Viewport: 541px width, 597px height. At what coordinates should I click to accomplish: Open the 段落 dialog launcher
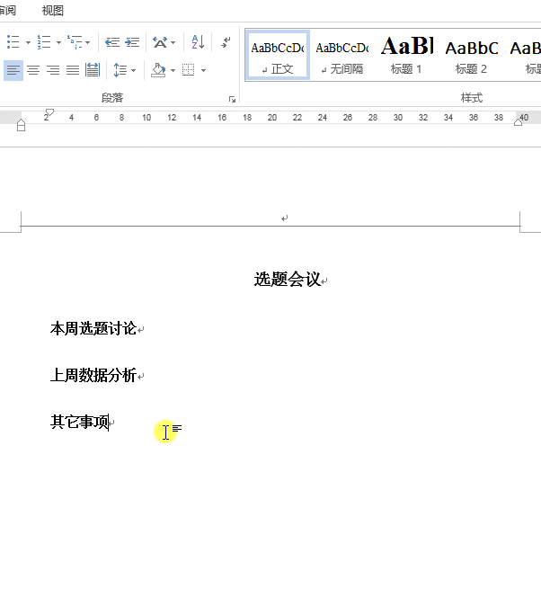pyautogui.click(x=232, y=100)
